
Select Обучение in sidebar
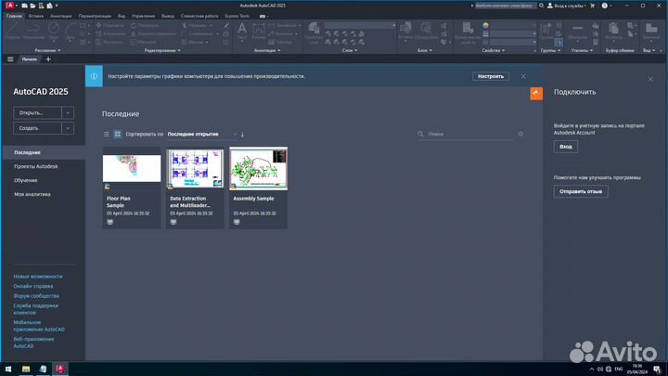point(26,180)
